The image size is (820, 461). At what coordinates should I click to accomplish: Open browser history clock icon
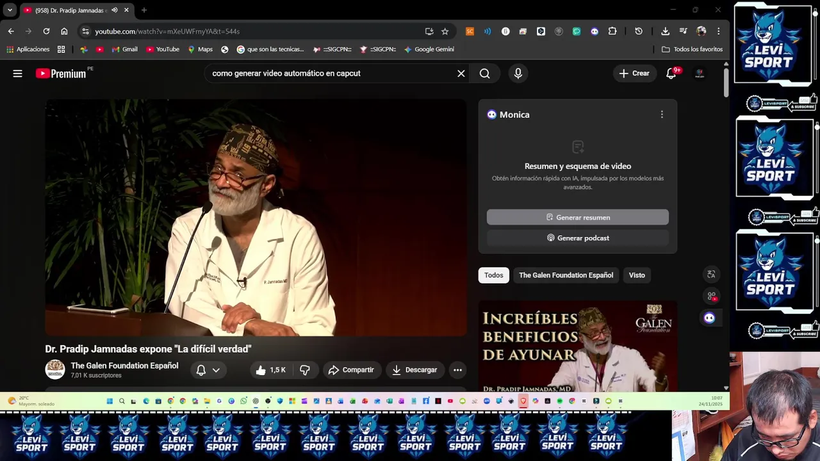click(x=639, y=31)
